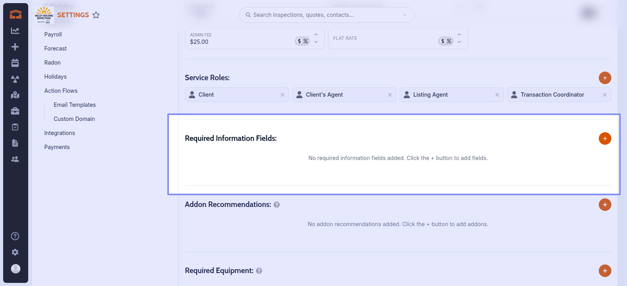
Task: Open the people icon in sidebar
Action: [x=15, y=159]
